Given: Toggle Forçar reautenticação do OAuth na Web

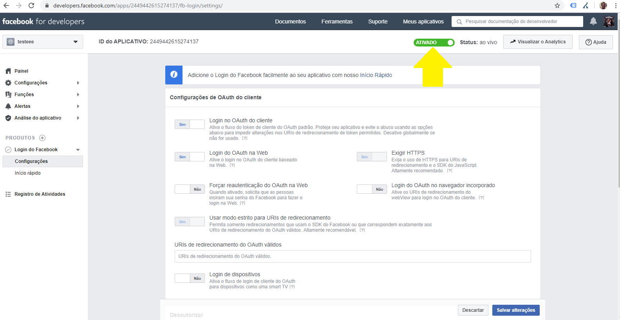Looking at the screenshot, I should click(190, 189).
